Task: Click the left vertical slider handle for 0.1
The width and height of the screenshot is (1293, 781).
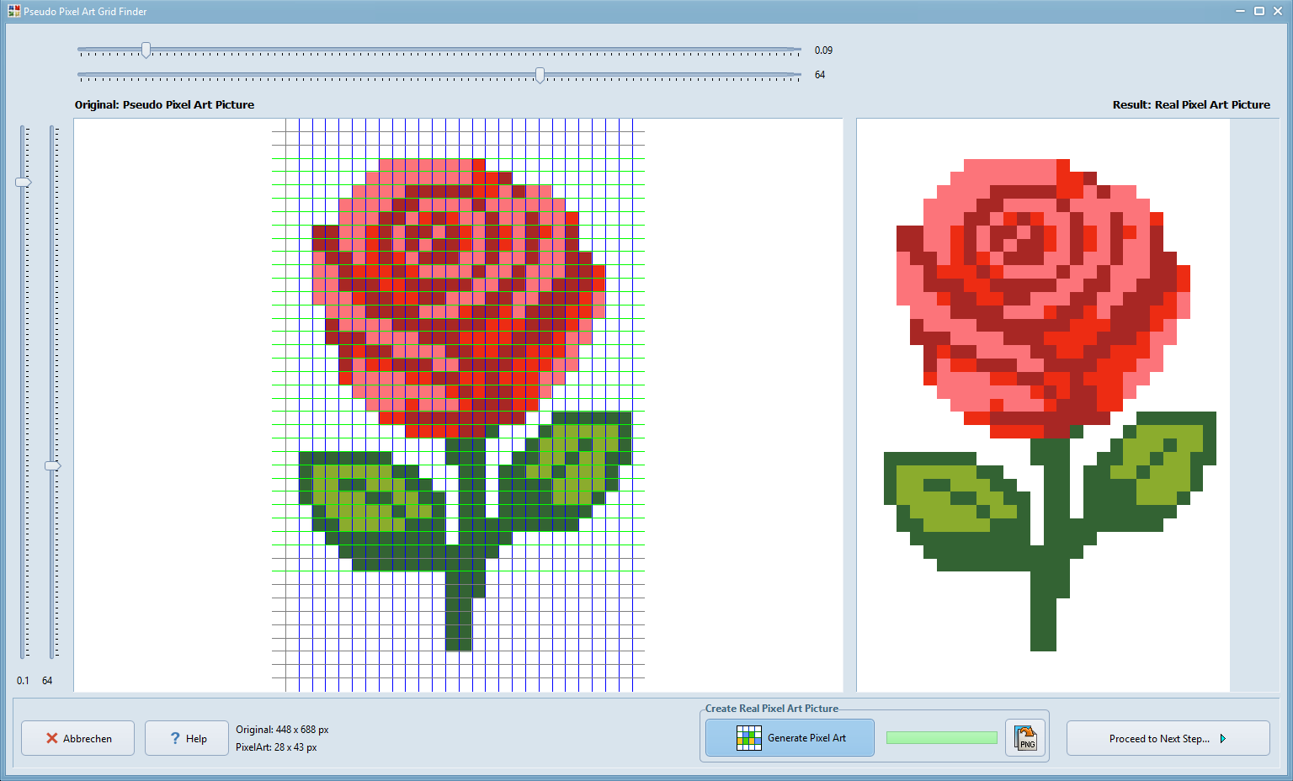Action: click(x=24, y=183)
